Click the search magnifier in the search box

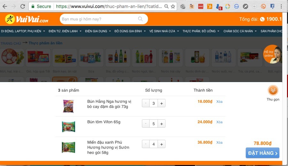click(x=140, y=19)
